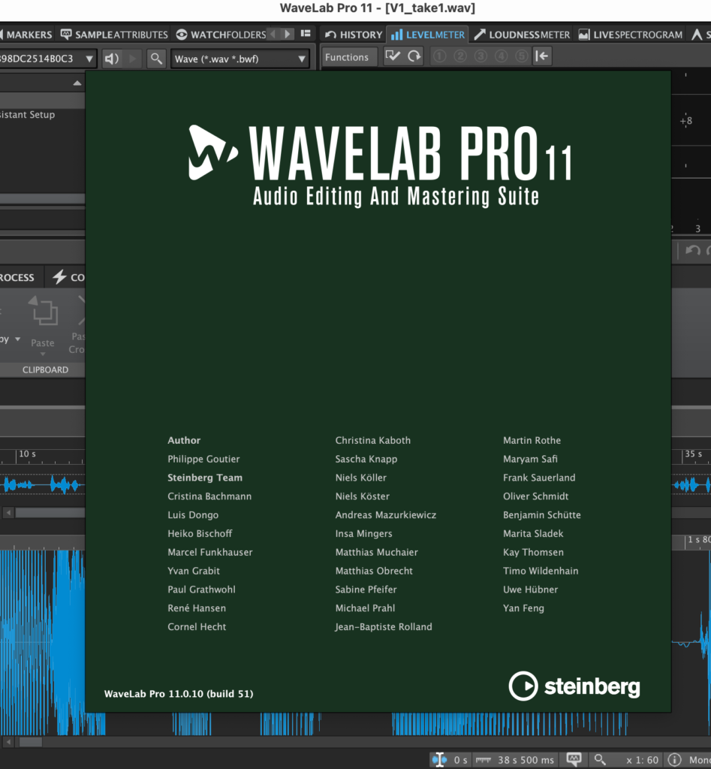Switch to the Live Spectrogram tab
711x769 pixels.
(x=631, y=35)
